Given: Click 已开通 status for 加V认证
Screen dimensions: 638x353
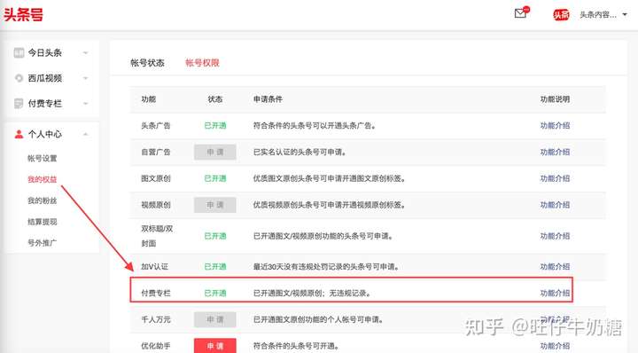Looking at the screenshot, I should [x=214, y=267].
